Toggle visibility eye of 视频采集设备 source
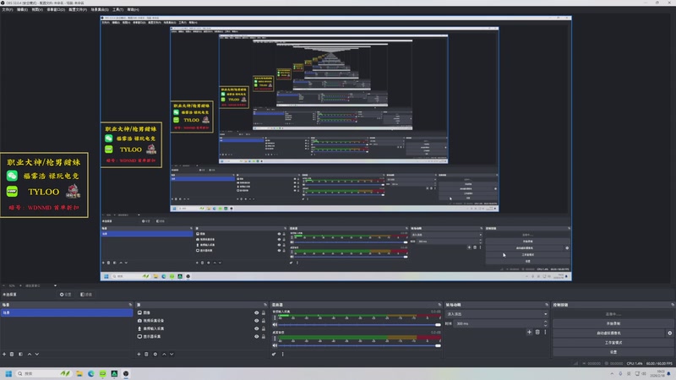 (x=257, y=321)
